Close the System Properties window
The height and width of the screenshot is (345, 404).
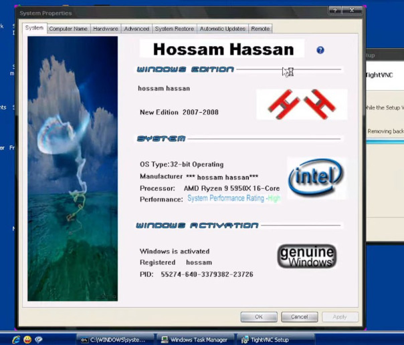click(x=352, y=10)
